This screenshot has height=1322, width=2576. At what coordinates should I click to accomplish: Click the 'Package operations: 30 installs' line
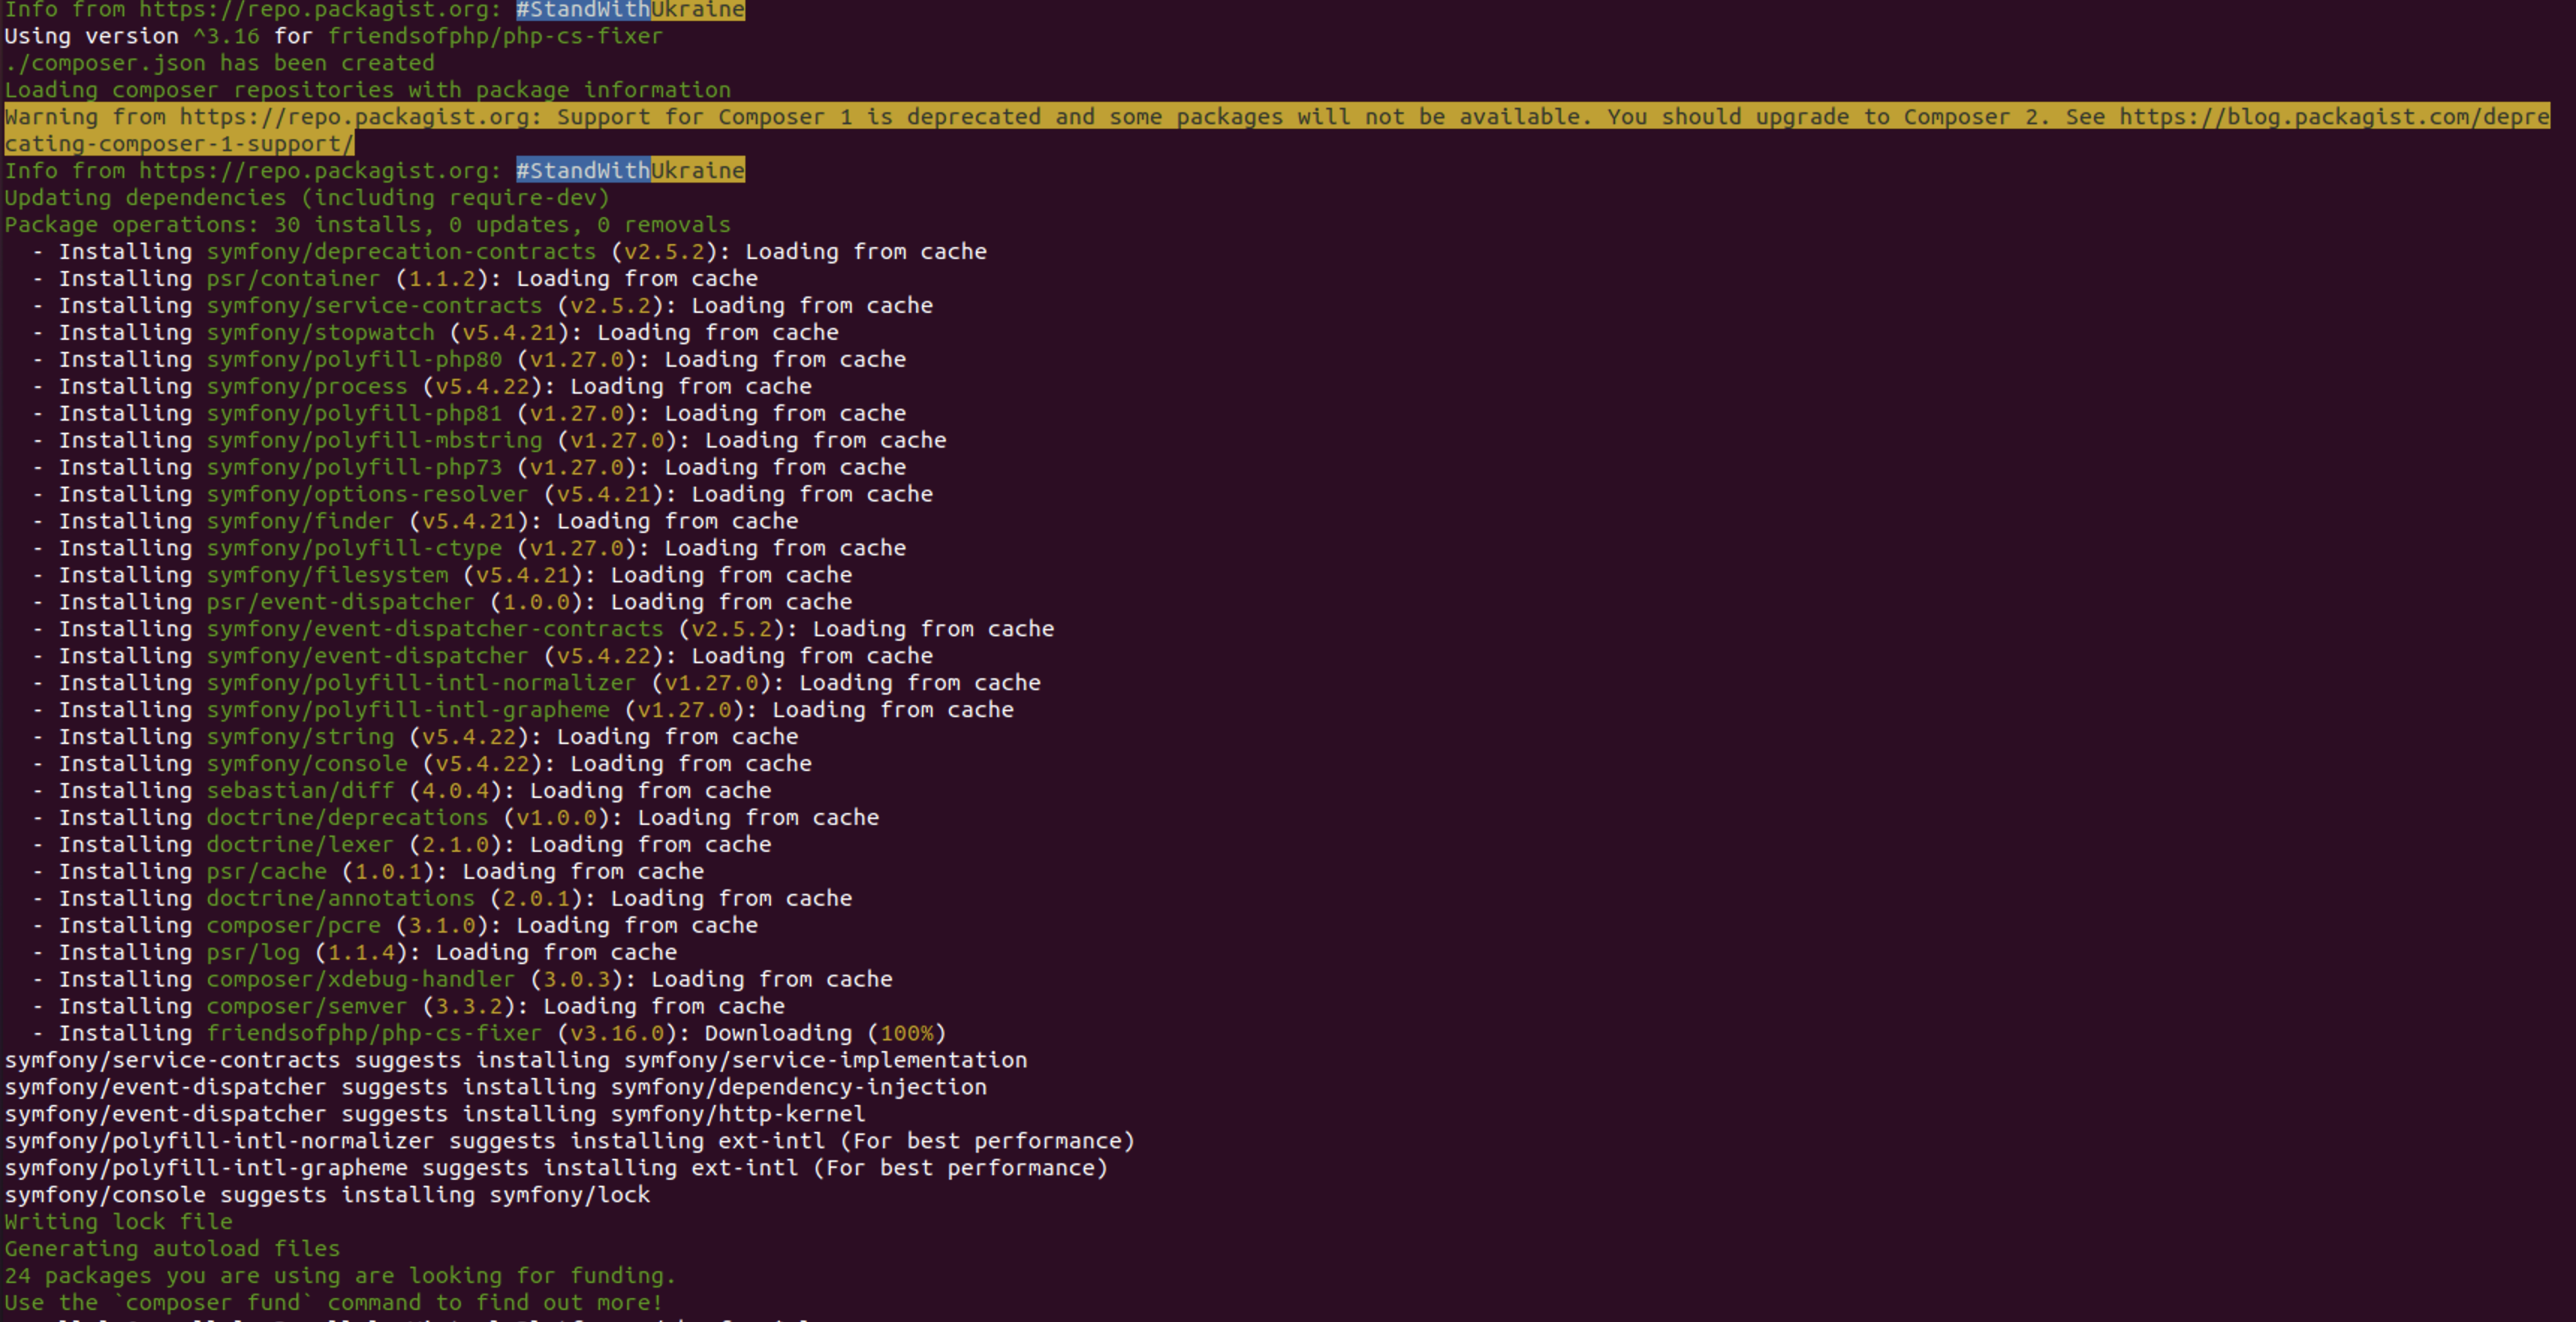(367, 225)
